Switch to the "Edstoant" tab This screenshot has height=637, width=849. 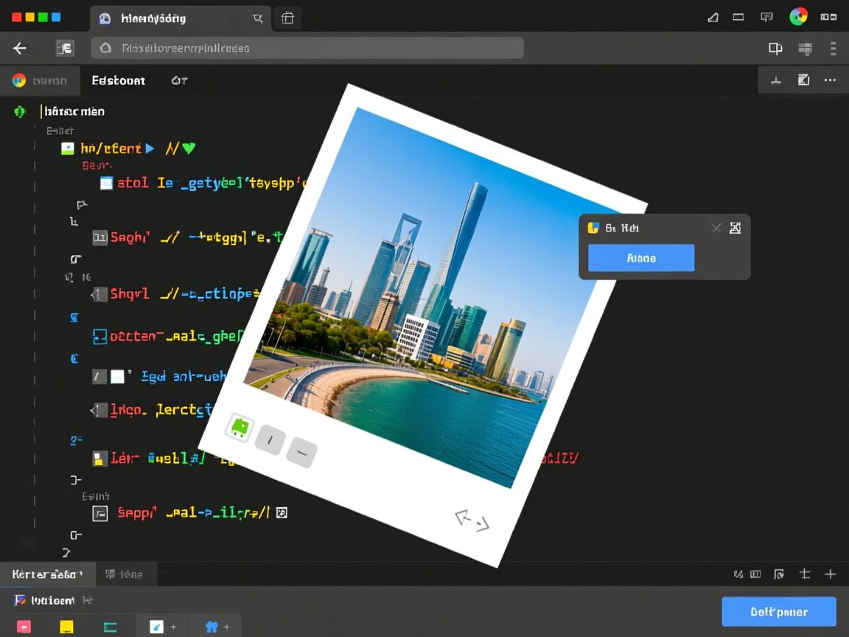pos(118,80)
